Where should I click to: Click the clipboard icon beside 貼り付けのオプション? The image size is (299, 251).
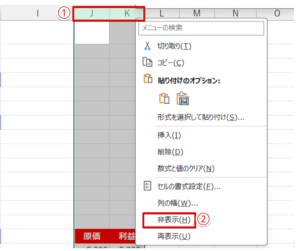pyautogui.click(x=148, y=79)
